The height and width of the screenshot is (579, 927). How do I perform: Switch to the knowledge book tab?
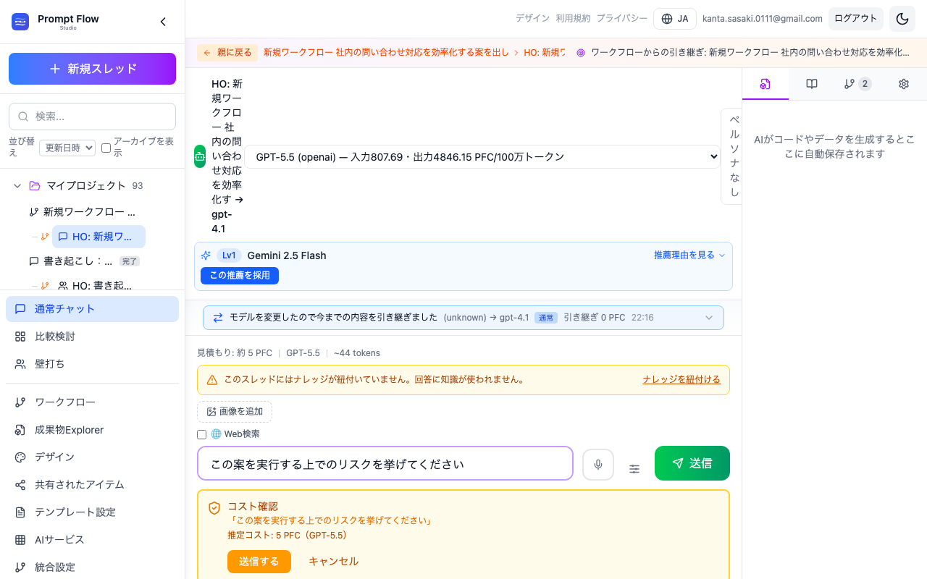(x=812, y=84)
